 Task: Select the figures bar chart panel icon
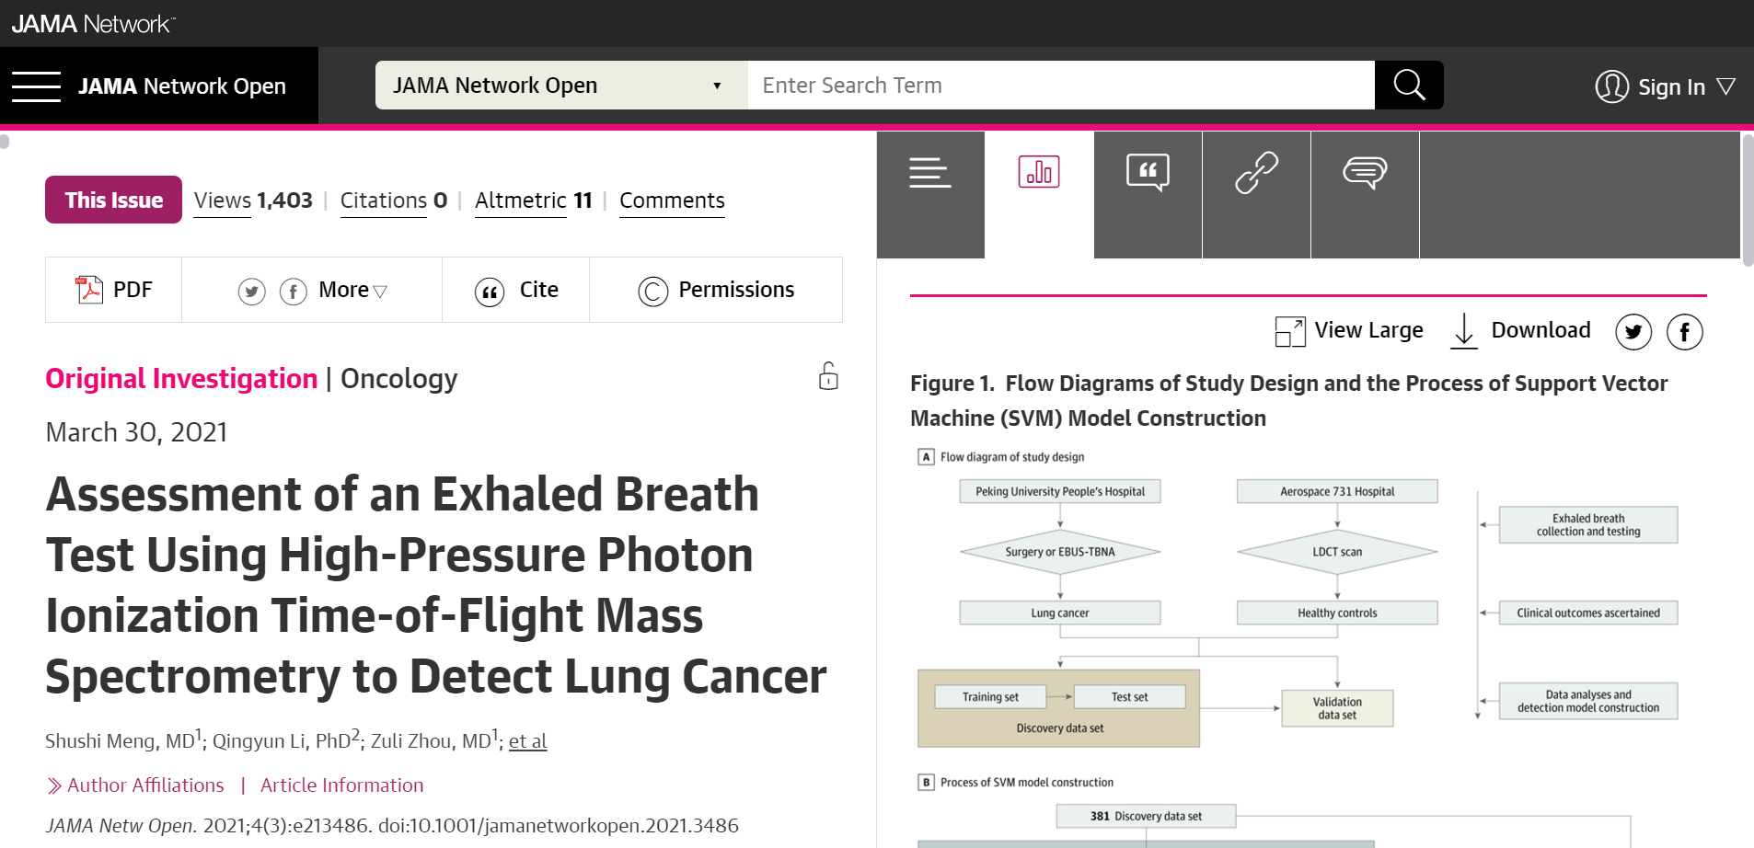(1039, 172)
